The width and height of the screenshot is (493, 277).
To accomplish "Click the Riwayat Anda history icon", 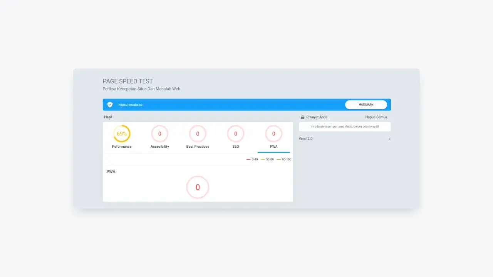I will [302, 117].
